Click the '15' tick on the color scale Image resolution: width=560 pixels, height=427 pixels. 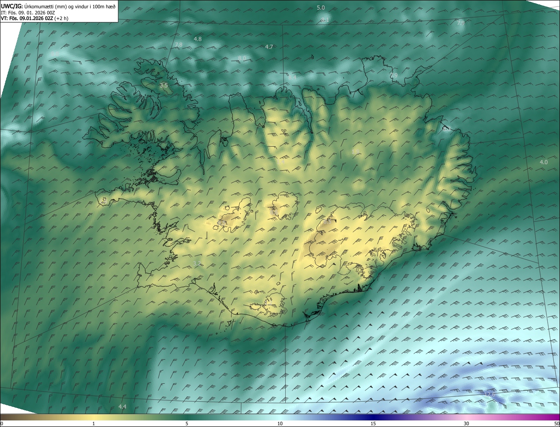(373, 424)
